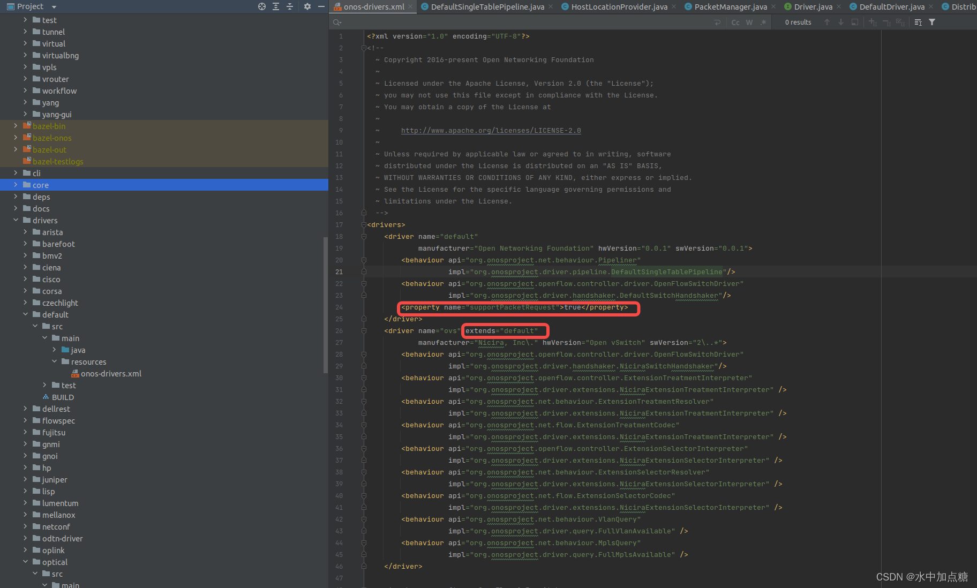977x588 pixels.
Task: Select the barefoot folder
Action: (x=58, y=244)
